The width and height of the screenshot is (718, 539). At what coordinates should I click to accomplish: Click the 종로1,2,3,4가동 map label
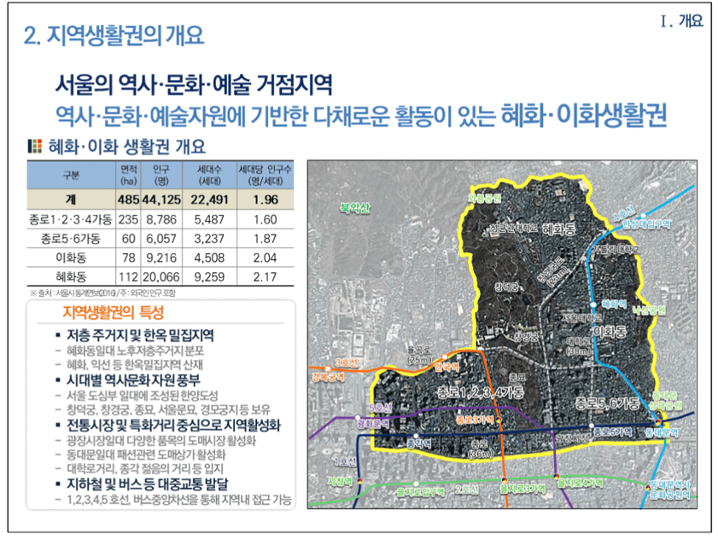tap(481, 392)
